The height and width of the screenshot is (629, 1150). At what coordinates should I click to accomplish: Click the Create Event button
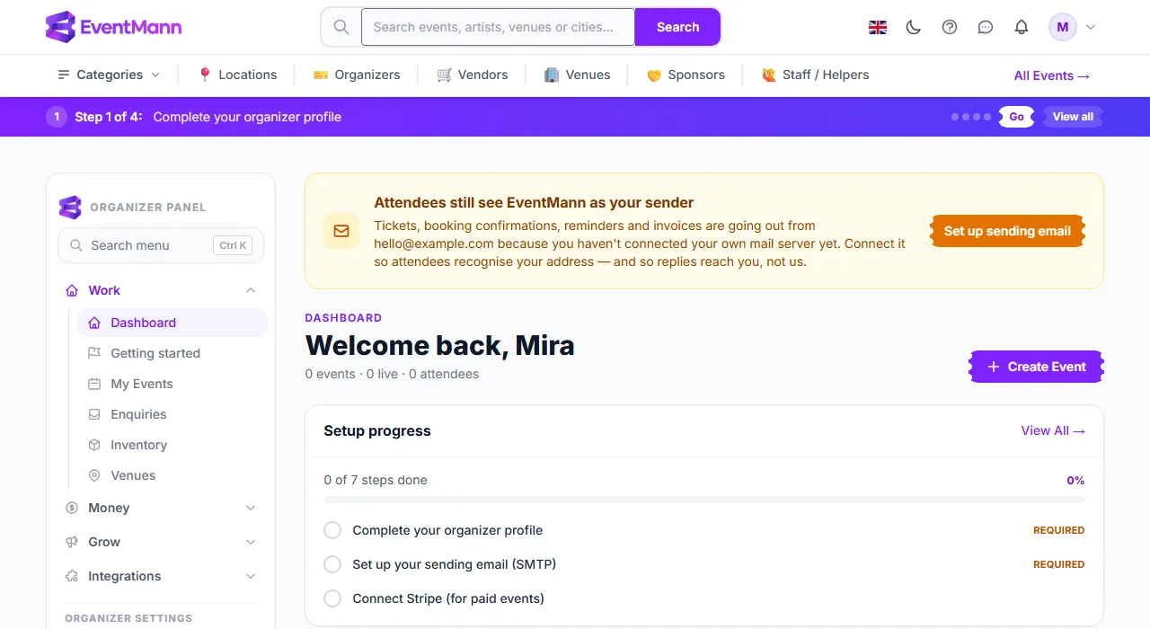(1036, 367)
